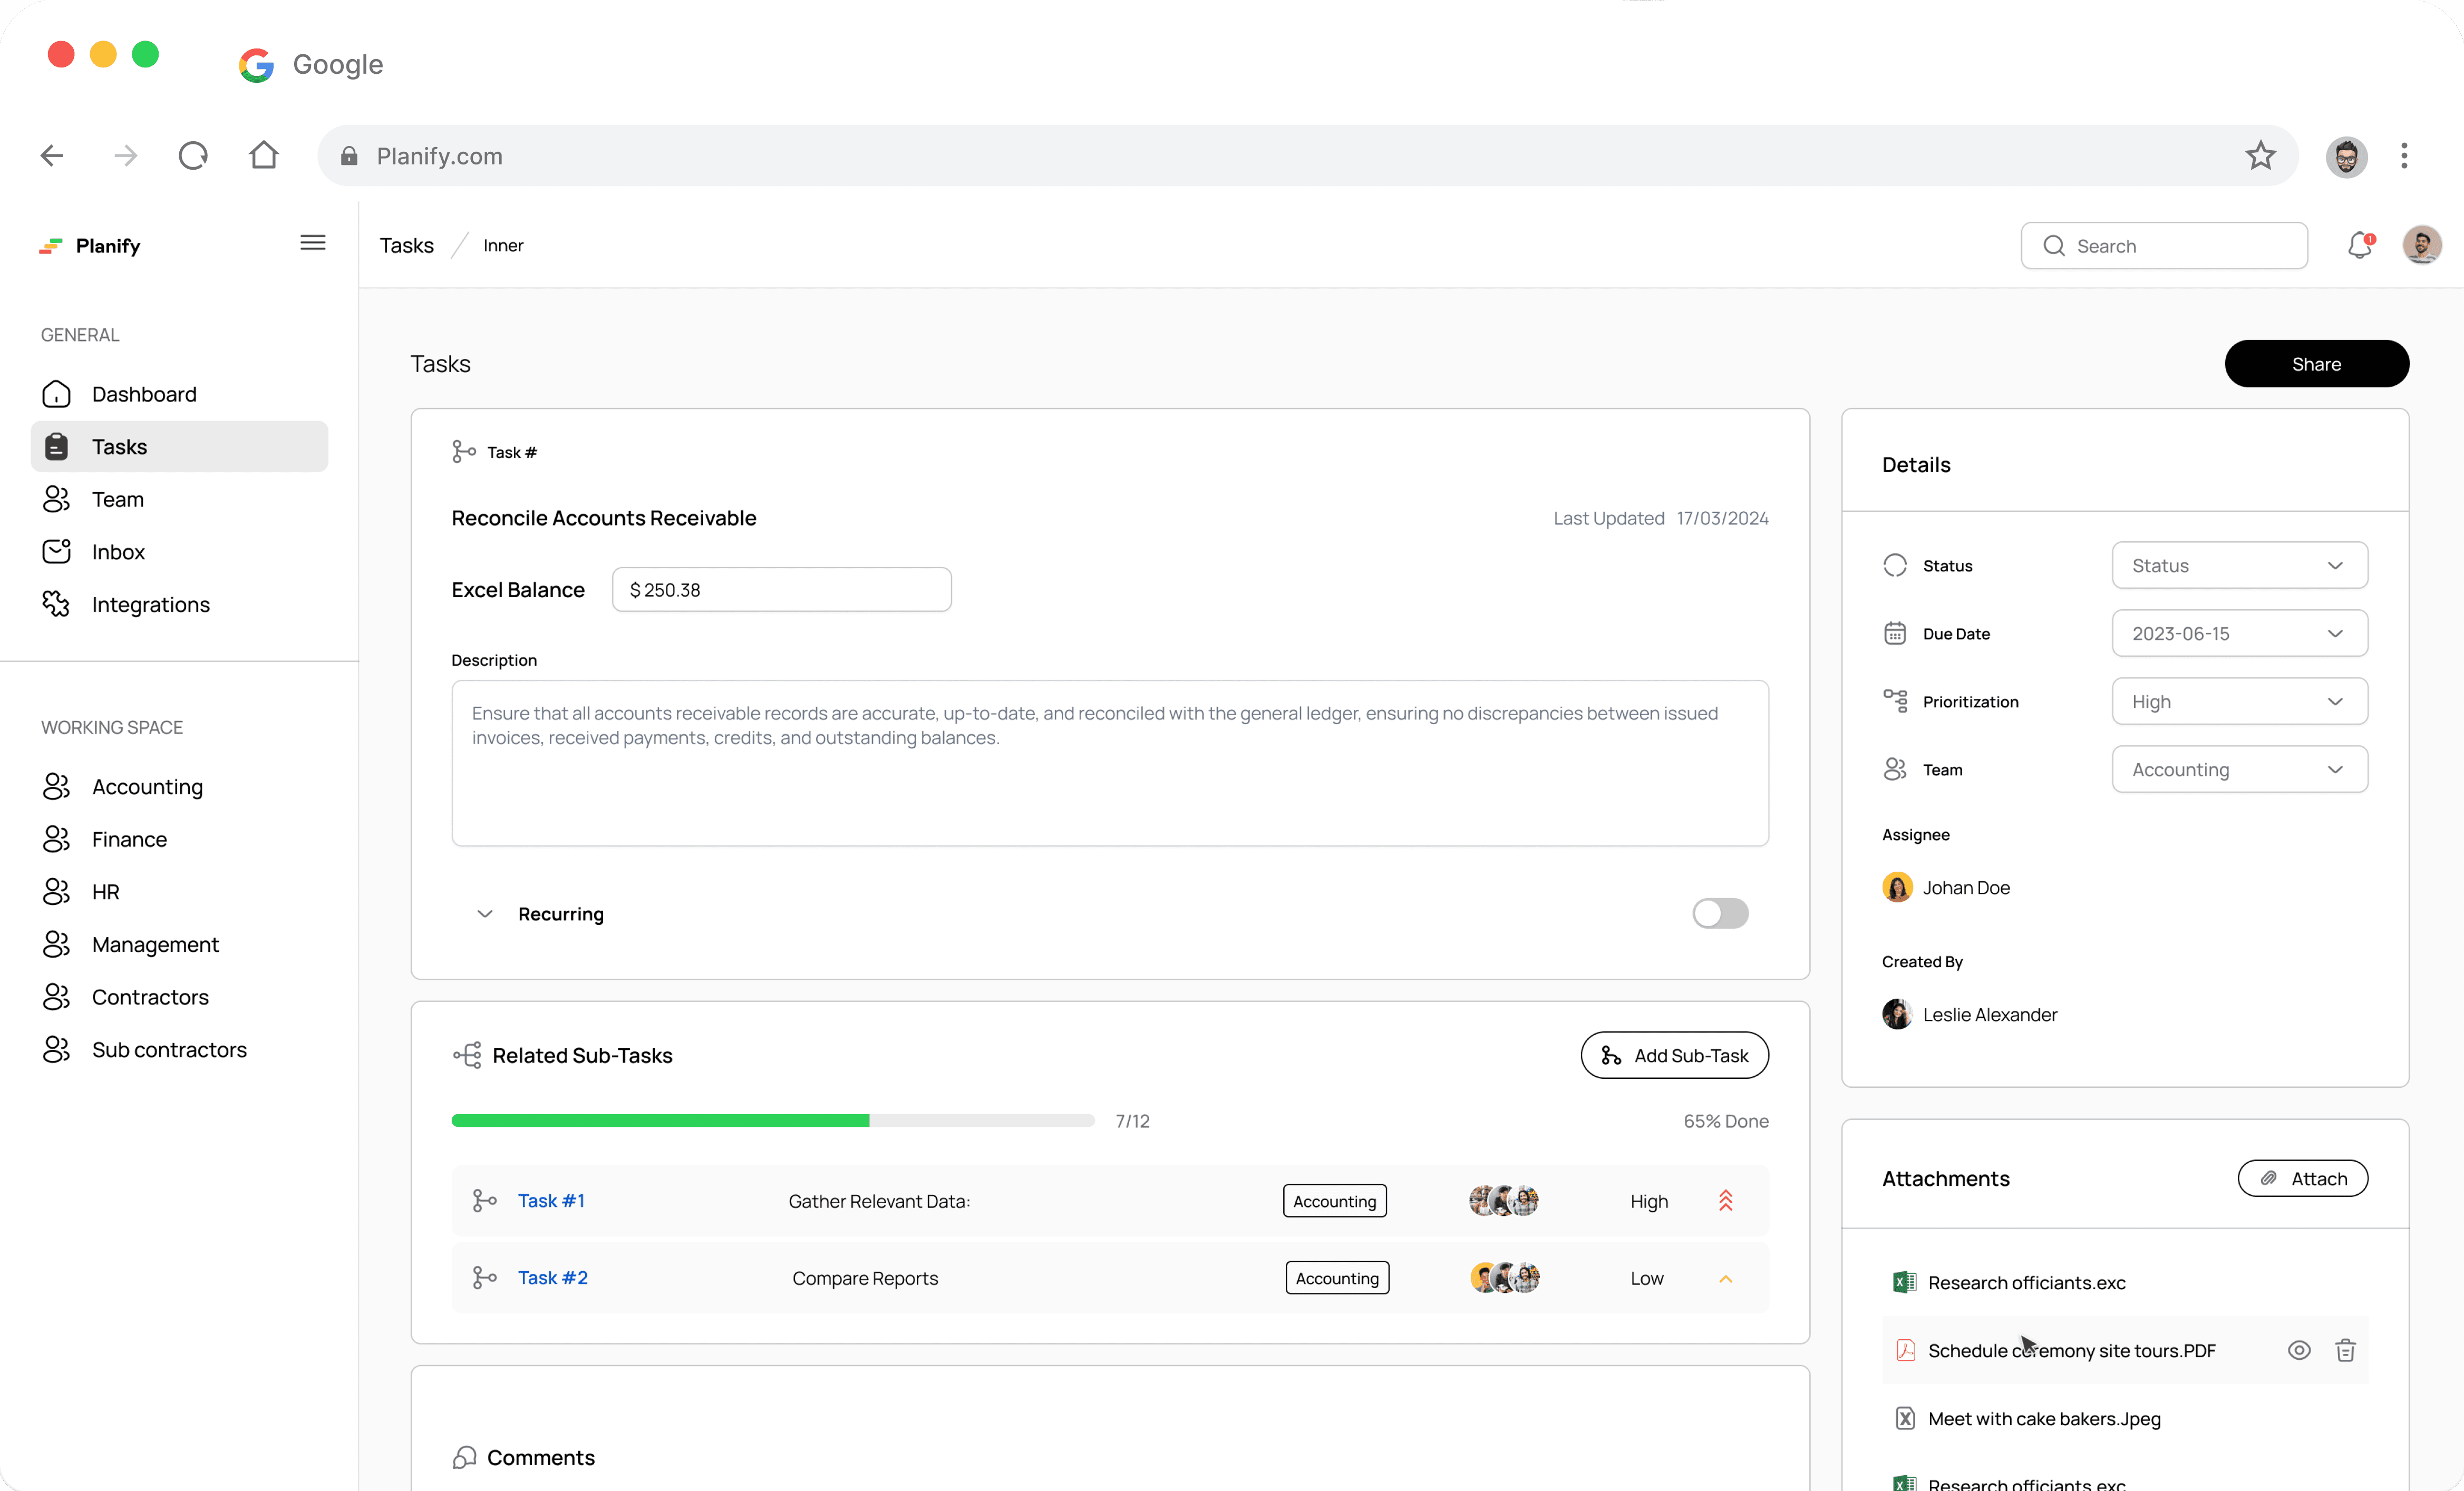2464x1491 pixels.
Task: Open the Prioritization dropdown showing High
Action: coord(2239,701)
